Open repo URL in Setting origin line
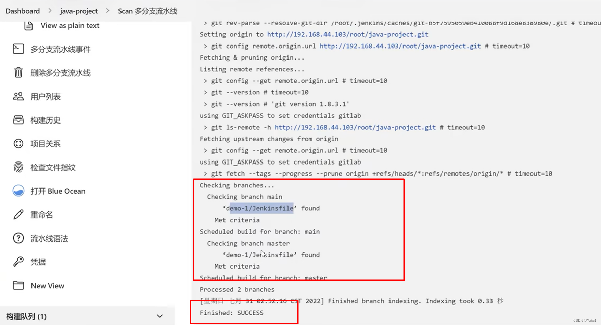 coord(348,34)
